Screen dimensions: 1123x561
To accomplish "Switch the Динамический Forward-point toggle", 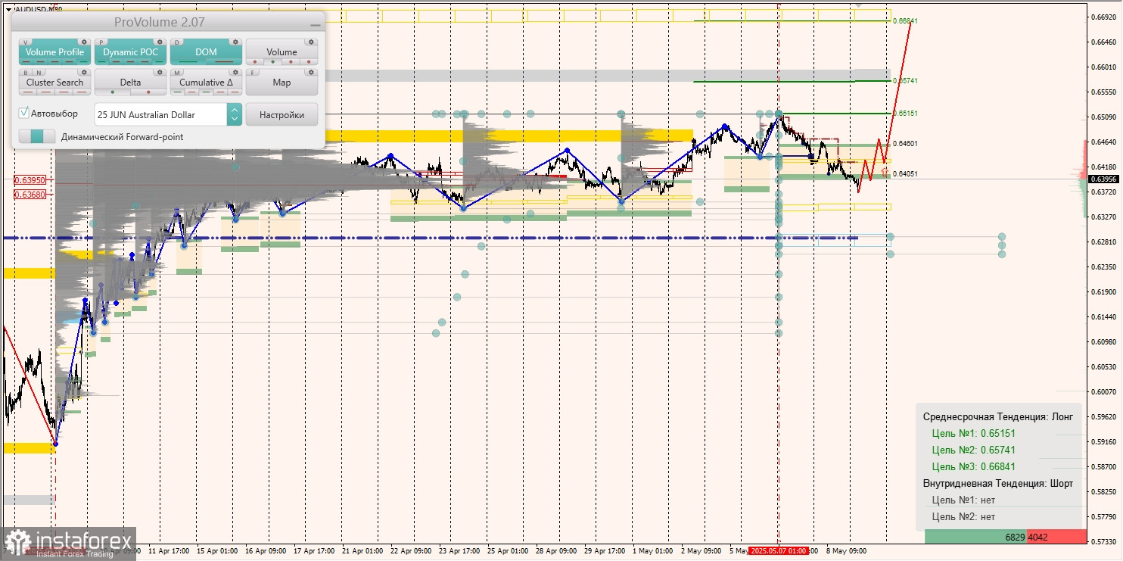I will coord(37,136).
